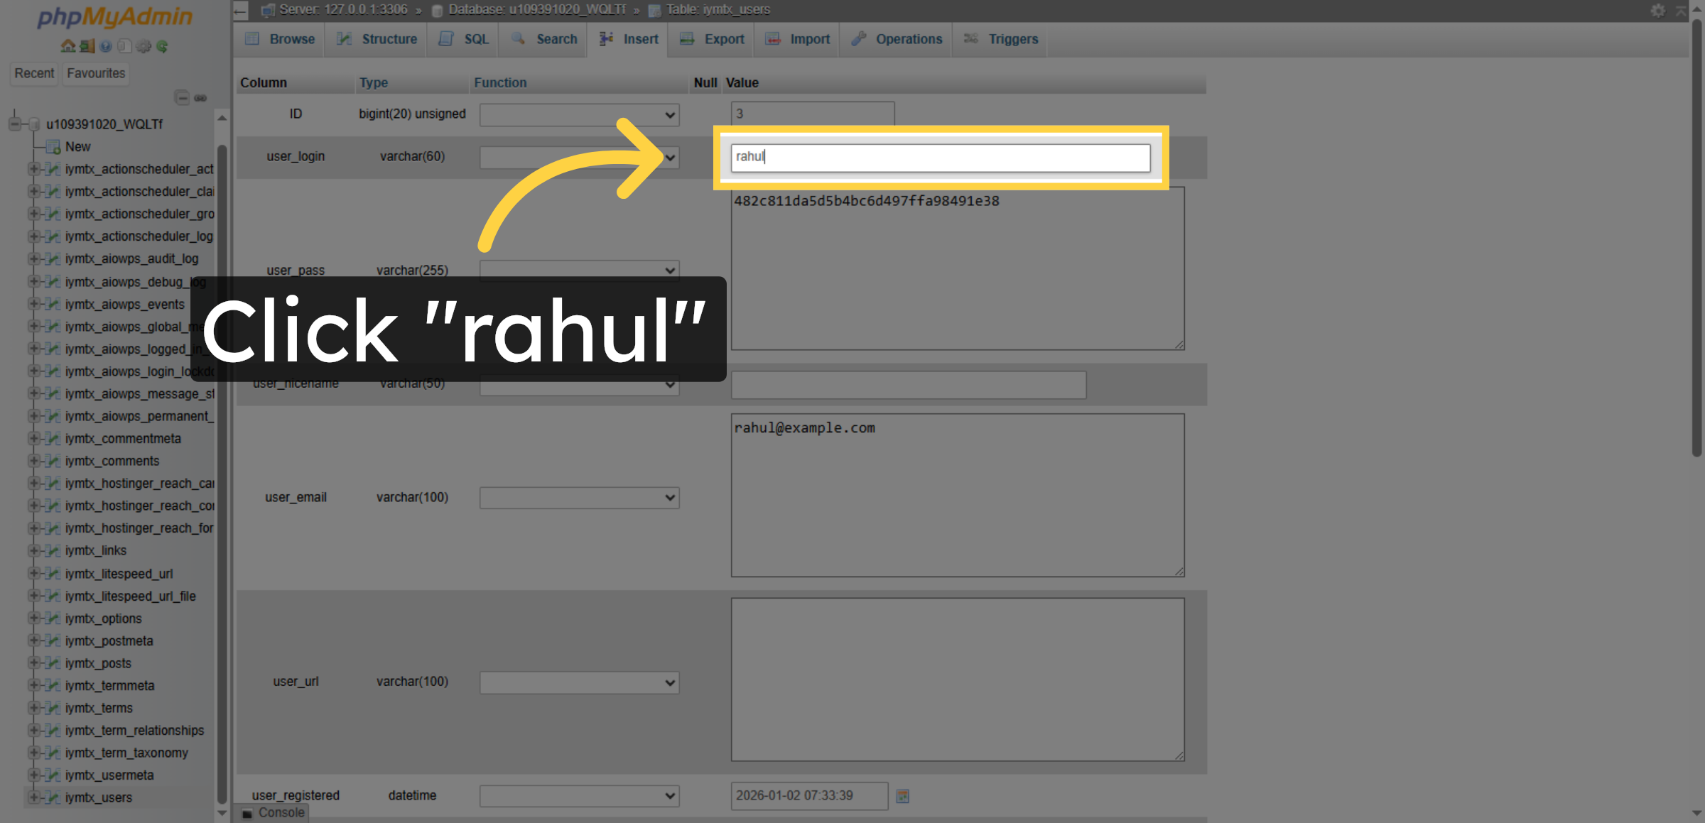Open the phpMyAdmin home icon
Viewport: 1705px width, 823px height.
(68, 46)
